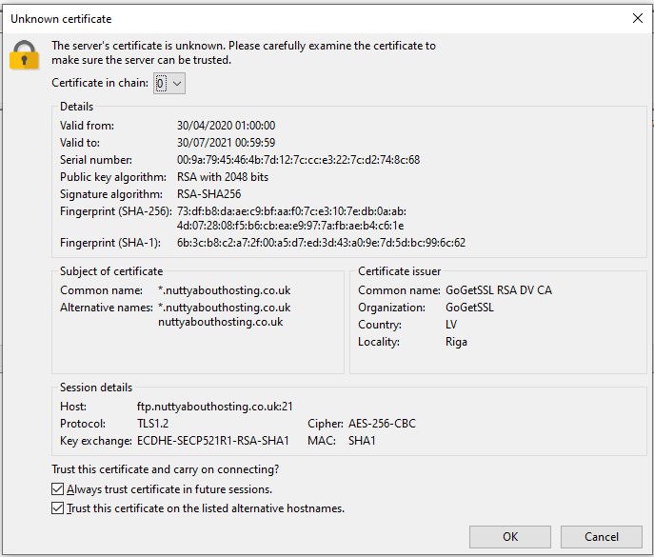Select the SHA-256 fingerprint first line

click(291, 211)
